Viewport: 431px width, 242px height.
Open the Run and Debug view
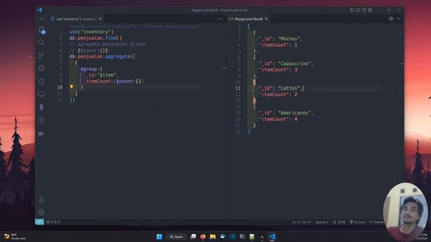point(41,69)
